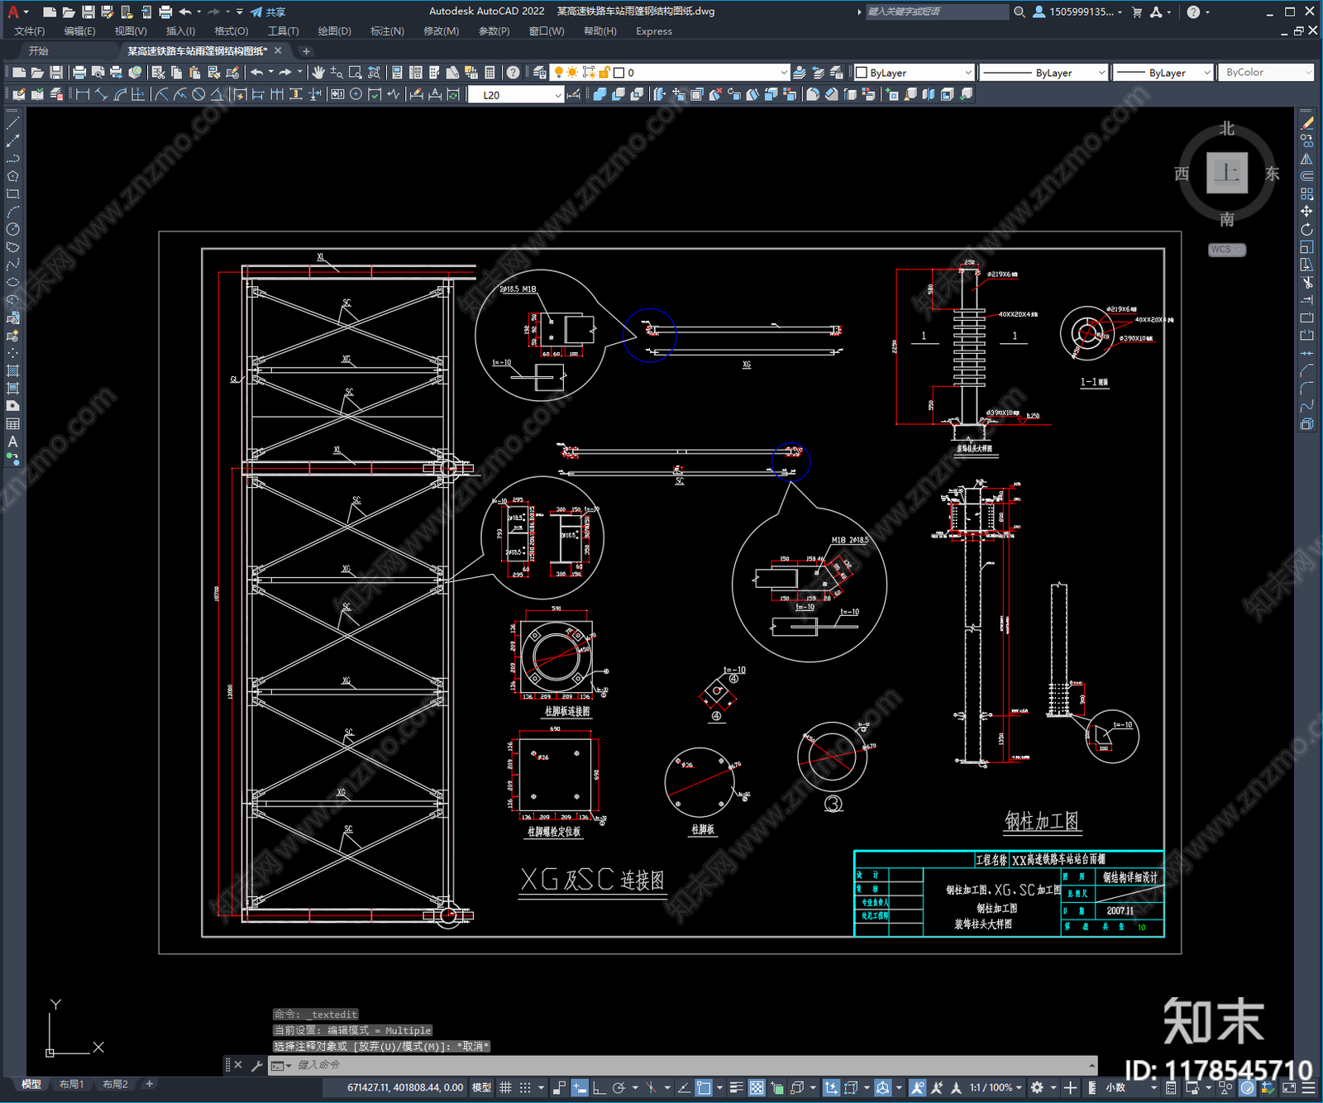The image size is (1323, 1103).
Task: Open the ByLayer lineweight dropdown
Action: [x=1163, y=73]
